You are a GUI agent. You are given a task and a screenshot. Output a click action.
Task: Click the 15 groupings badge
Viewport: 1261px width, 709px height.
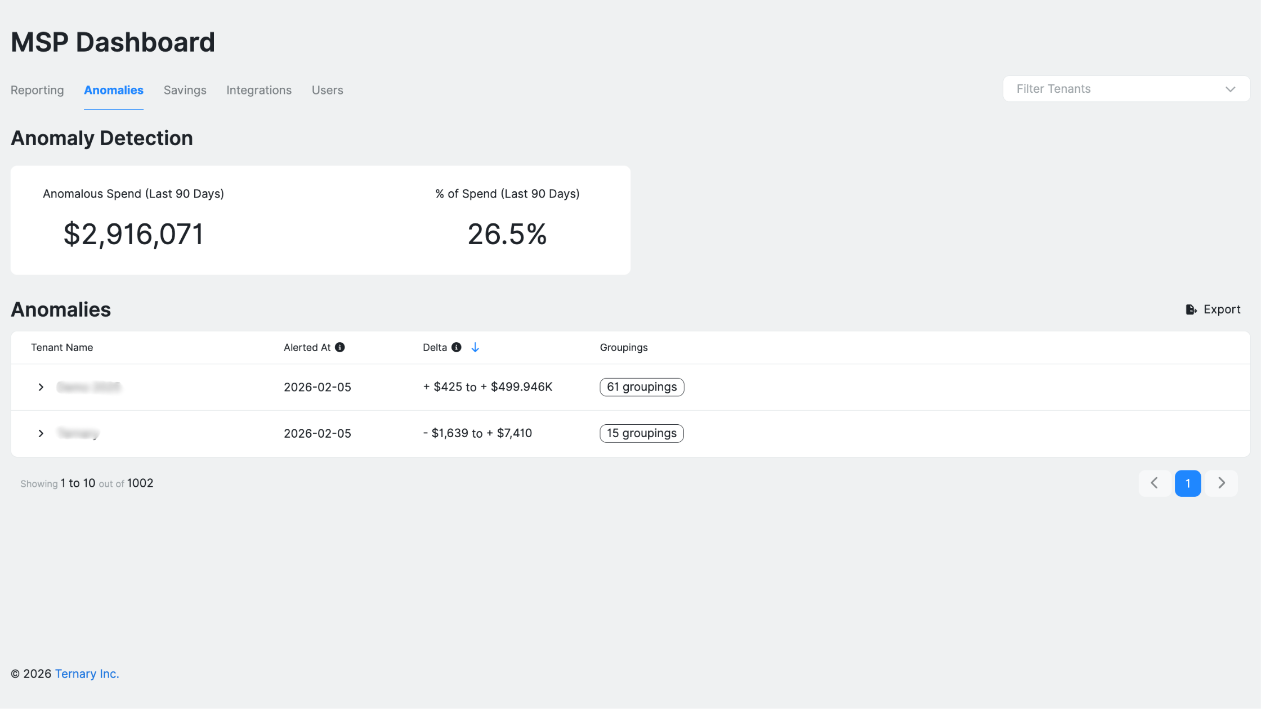[641, 433]
